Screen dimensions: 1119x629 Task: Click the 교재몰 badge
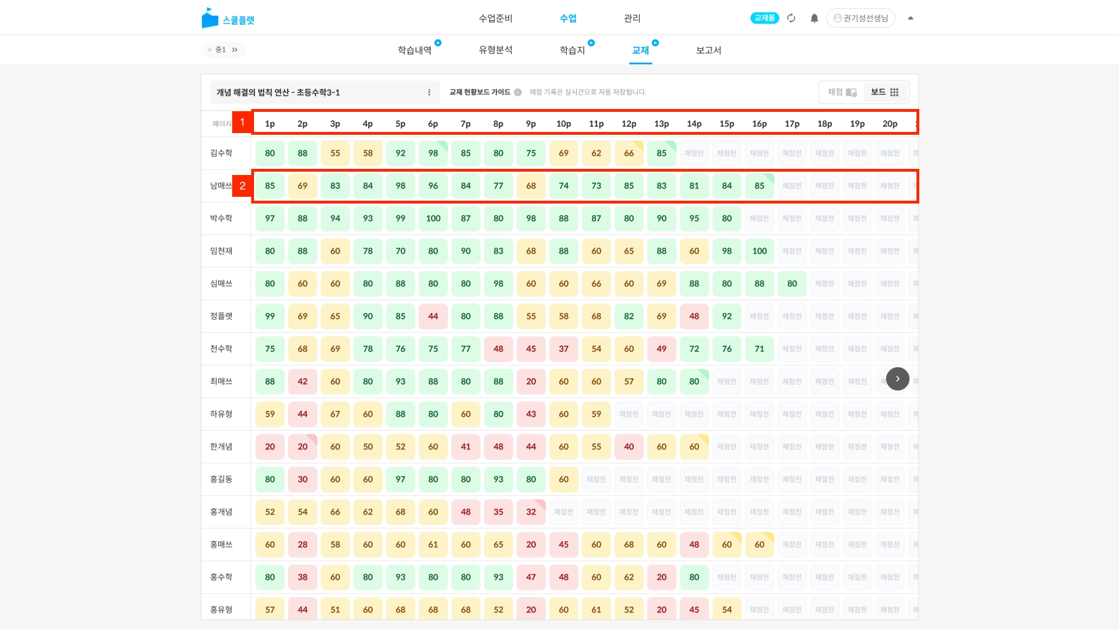click(764, 18)
